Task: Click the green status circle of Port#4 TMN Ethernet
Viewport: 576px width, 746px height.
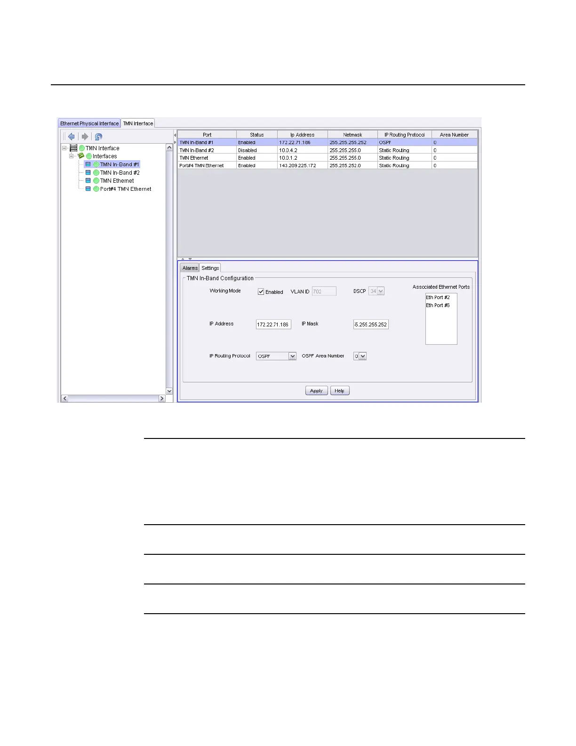Action: (x=96, y=189)
